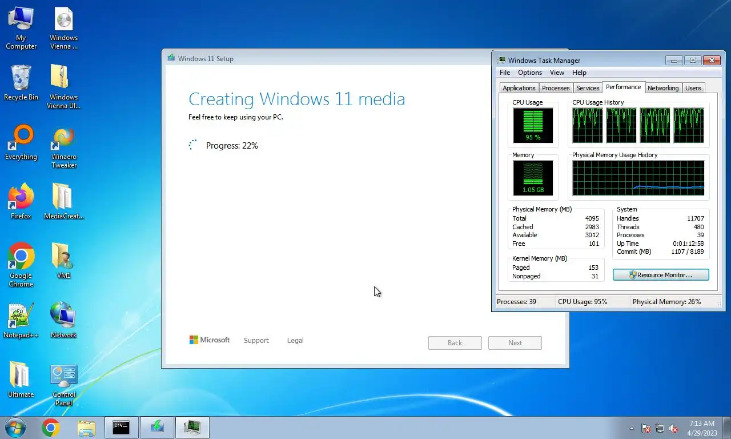This screenshot has height=439, width=731.
Task: Launch Everything search desktop shortcut
Action: click(x=21, y=143)
